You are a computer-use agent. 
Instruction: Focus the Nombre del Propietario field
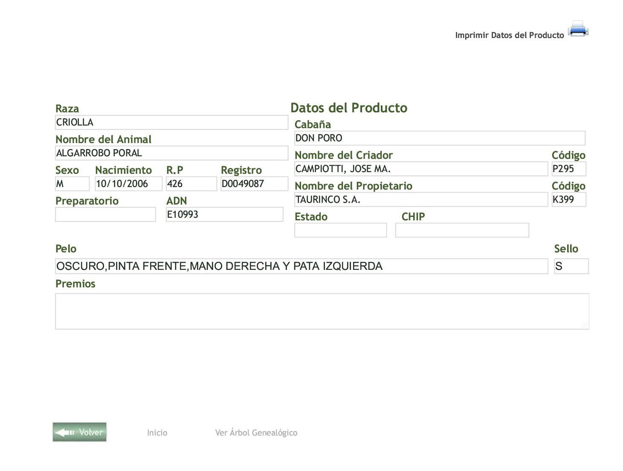(x=421, y=200)
